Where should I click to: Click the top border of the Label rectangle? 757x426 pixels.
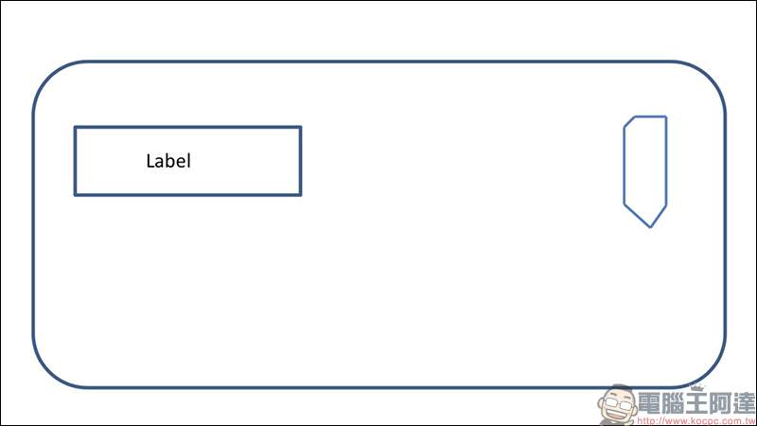click(187, 127)
